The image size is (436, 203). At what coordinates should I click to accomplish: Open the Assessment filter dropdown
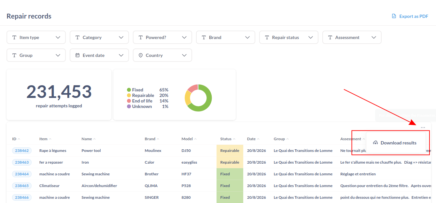[352, 37]
